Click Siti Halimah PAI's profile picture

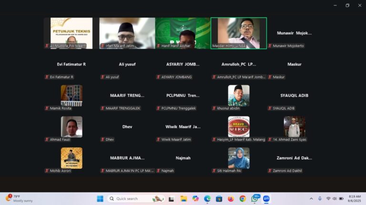(239, 158)
